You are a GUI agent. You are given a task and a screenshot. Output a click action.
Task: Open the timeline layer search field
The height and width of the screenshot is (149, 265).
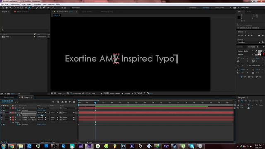point(17,101)
